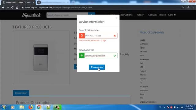Open the Windows Start menu
Image resolution: width=196 pixels, height=110 pixels.
[4, 107]
